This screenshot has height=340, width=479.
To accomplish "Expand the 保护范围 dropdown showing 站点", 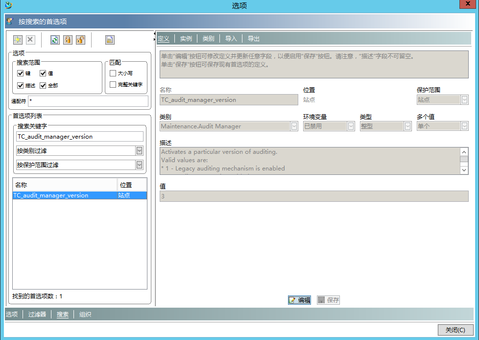I will pyautogui.click(x=464, y=100).
